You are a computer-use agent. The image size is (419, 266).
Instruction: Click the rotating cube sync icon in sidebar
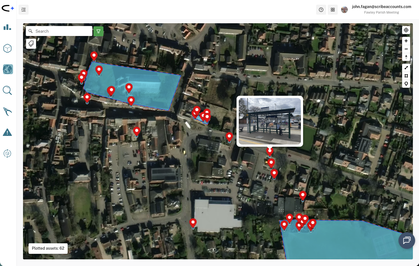pos(7,153)
